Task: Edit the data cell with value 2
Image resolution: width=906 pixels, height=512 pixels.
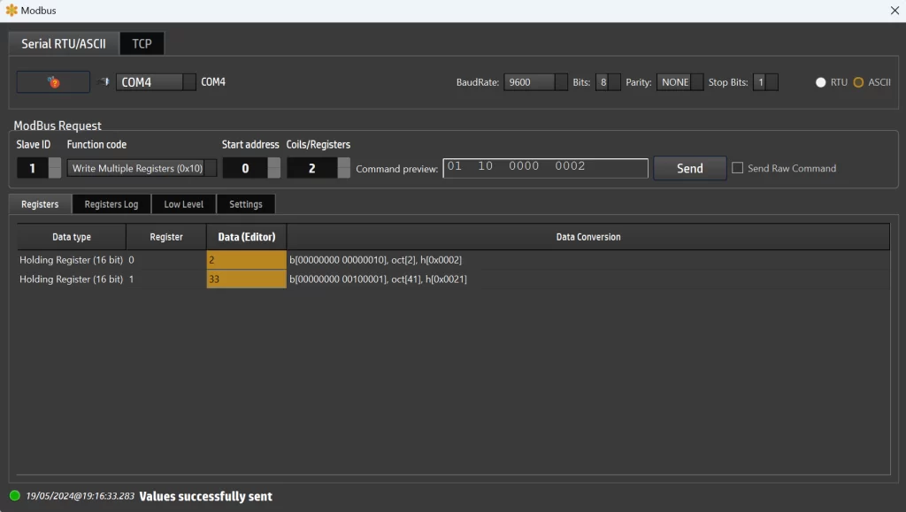Action: (246, 260)
